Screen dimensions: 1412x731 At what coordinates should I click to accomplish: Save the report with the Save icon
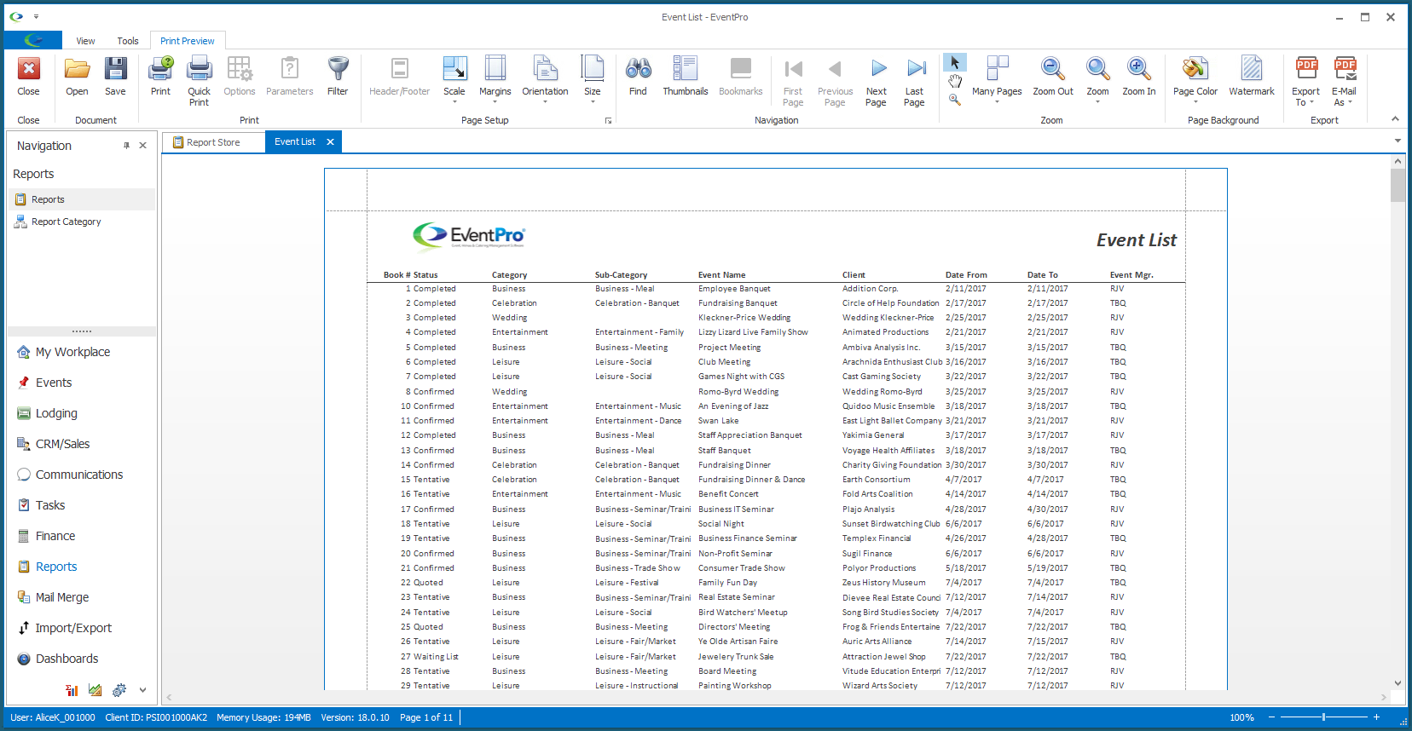tap(115, 69)
